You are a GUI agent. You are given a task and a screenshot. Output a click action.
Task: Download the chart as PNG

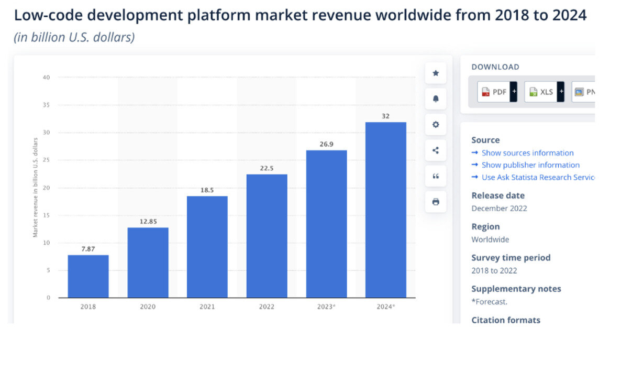coord(586,91)
